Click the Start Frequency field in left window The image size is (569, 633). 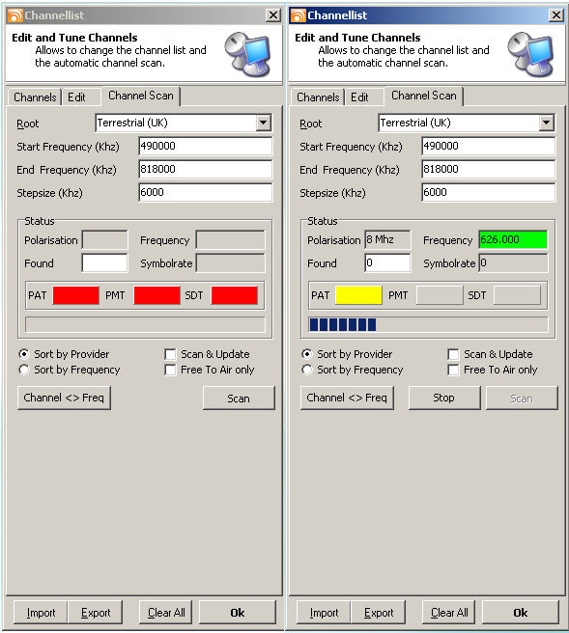206,146
